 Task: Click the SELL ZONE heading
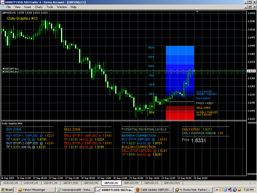(72, 129)
